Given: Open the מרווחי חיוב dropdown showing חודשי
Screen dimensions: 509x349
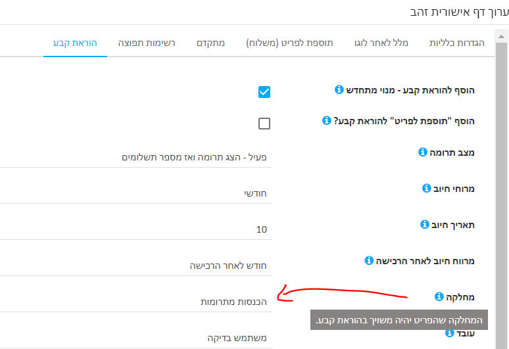Looking at the screenshot, I should [136, 194].
